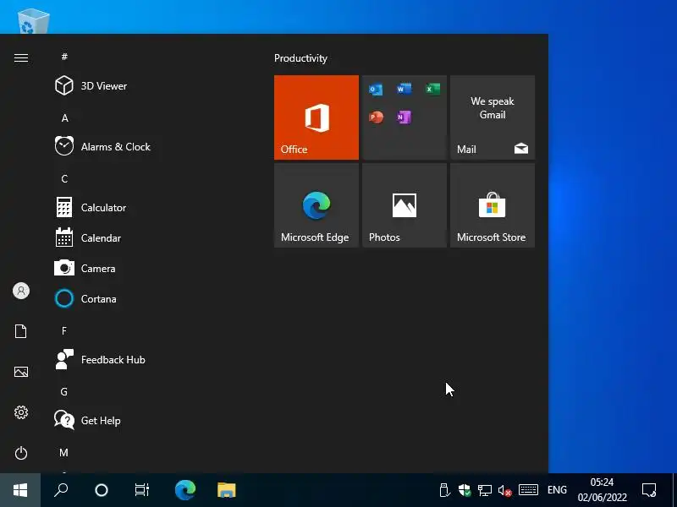Launch Outlook from the Office apps tile

(376, 90)
